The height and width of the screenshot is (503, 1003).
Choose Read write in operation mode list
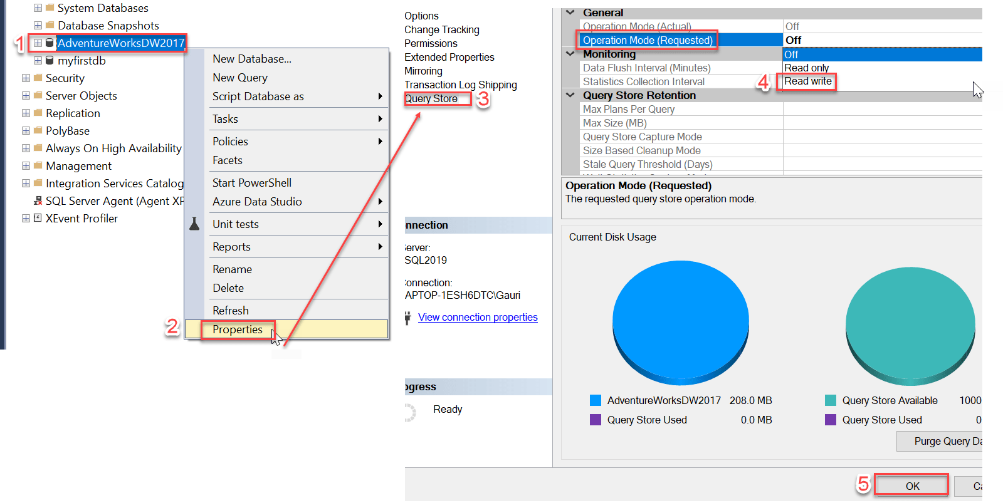(883, 81)
